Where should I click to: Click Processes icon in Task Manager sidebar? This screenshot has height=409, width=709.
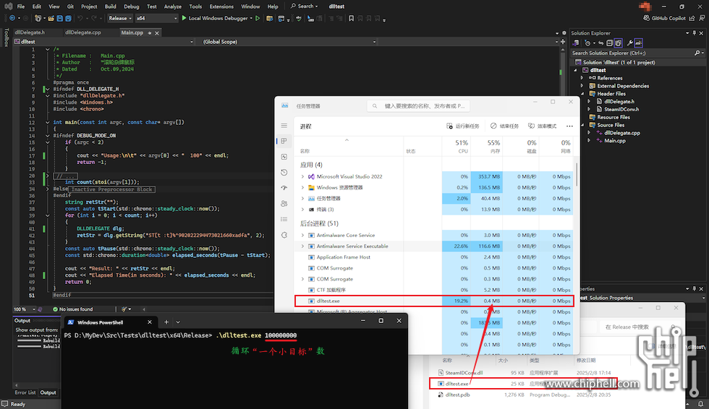284,142
